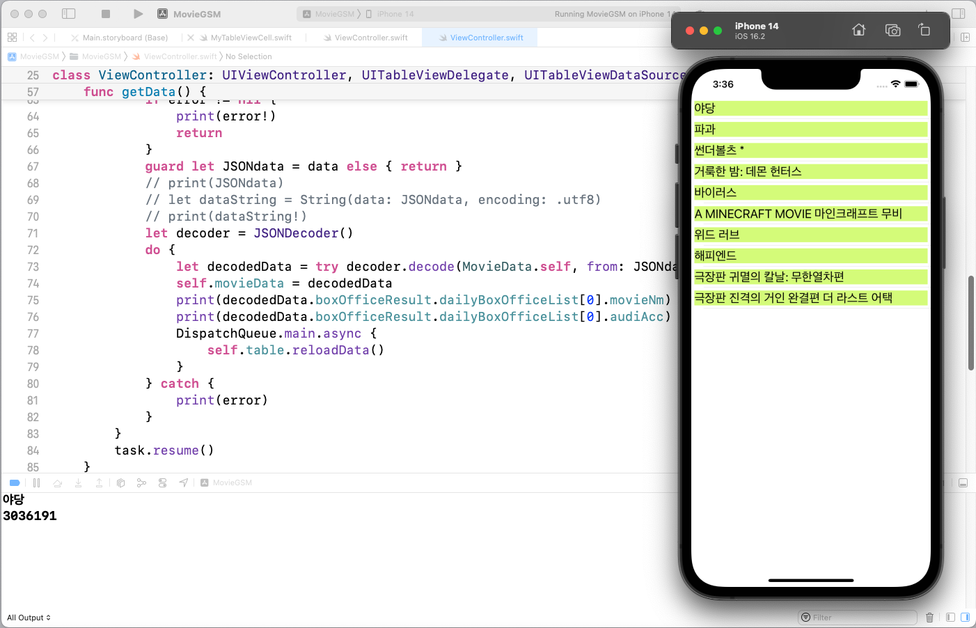Stop the running MovieGSM app
The height and width of the screenshot is (628, 976).
tap(106, 14)
